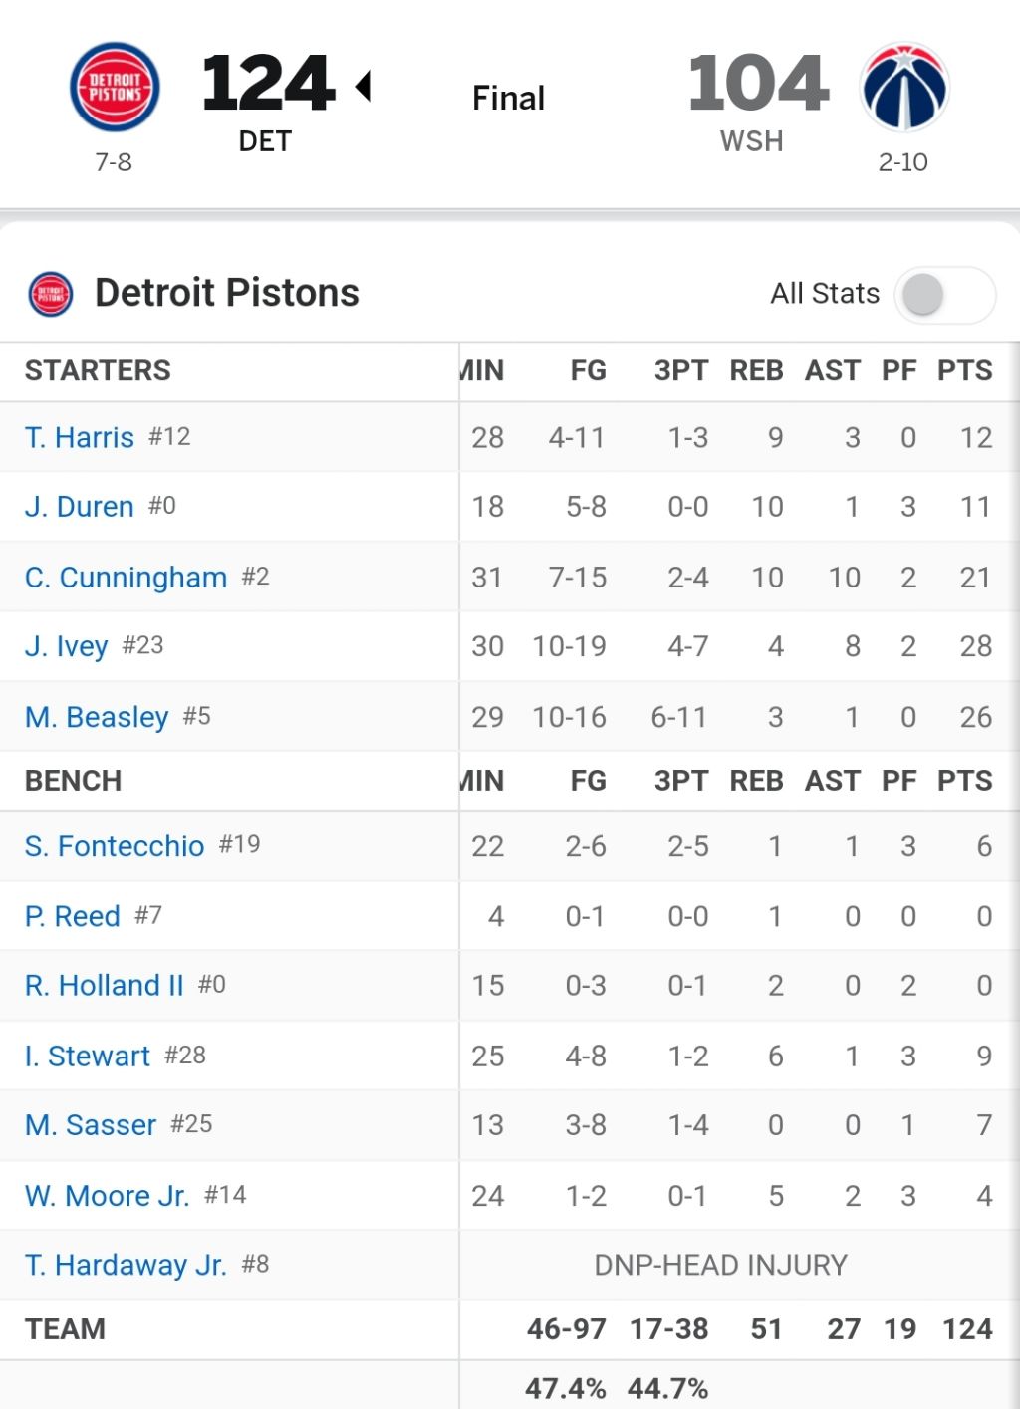View I. Stewart player details
1020x1409 pixels.
tap(88, 1056)
